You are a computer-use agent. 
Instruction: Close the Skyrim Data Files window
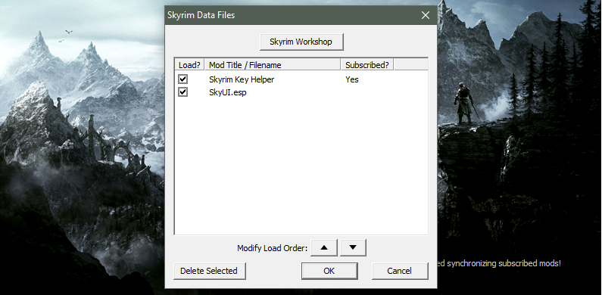pos(426,15)
